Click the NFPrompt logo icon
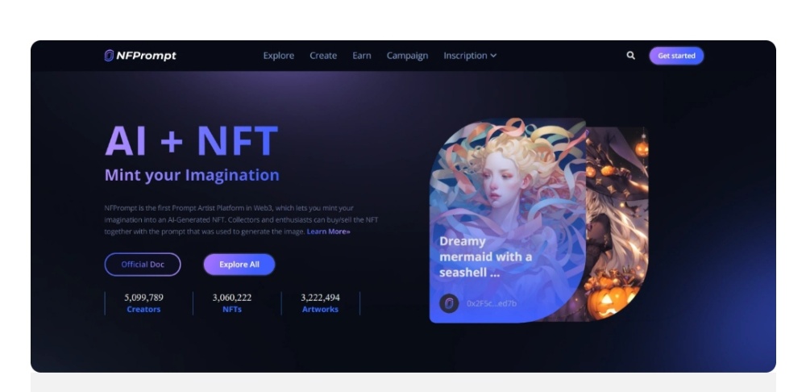 (x=109, y=56)
